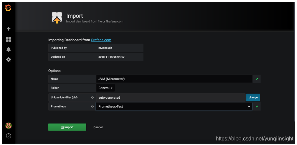
Task: Click the Cancel link
Action: [98, 127]
